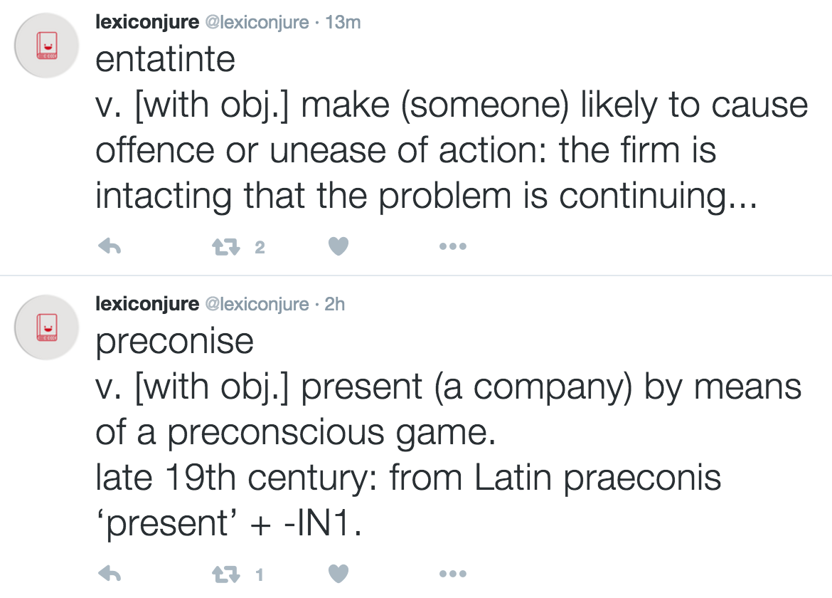Open lexiconjure display name on preconise tweet
This screenshot has width=832, height=598.
coord(147,305)
